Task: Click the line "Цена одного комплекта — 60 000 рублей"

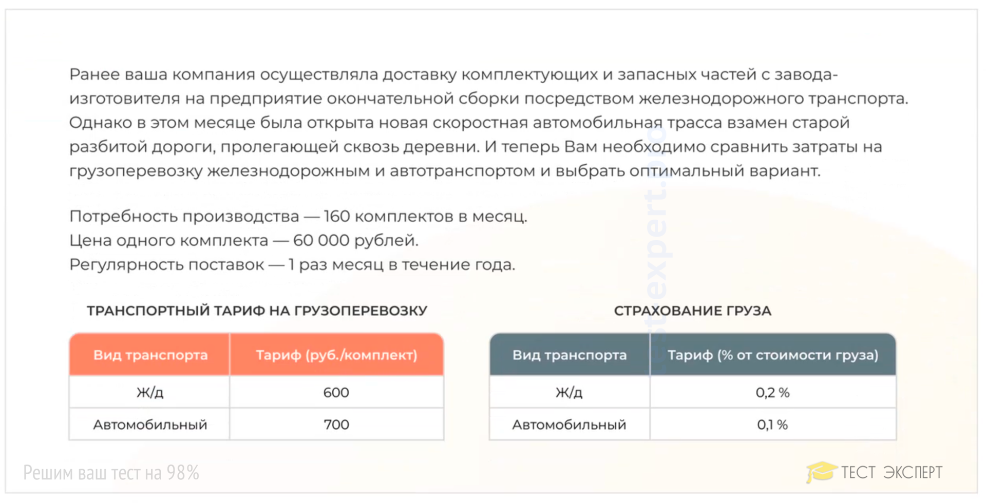Action: (x=244, y=241)
